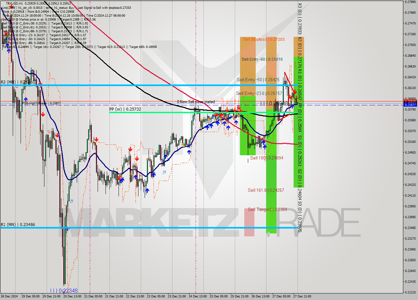
Task: Click the 'Sell Stoploss | 0.27203' label
Action: (x=264, y=39)
